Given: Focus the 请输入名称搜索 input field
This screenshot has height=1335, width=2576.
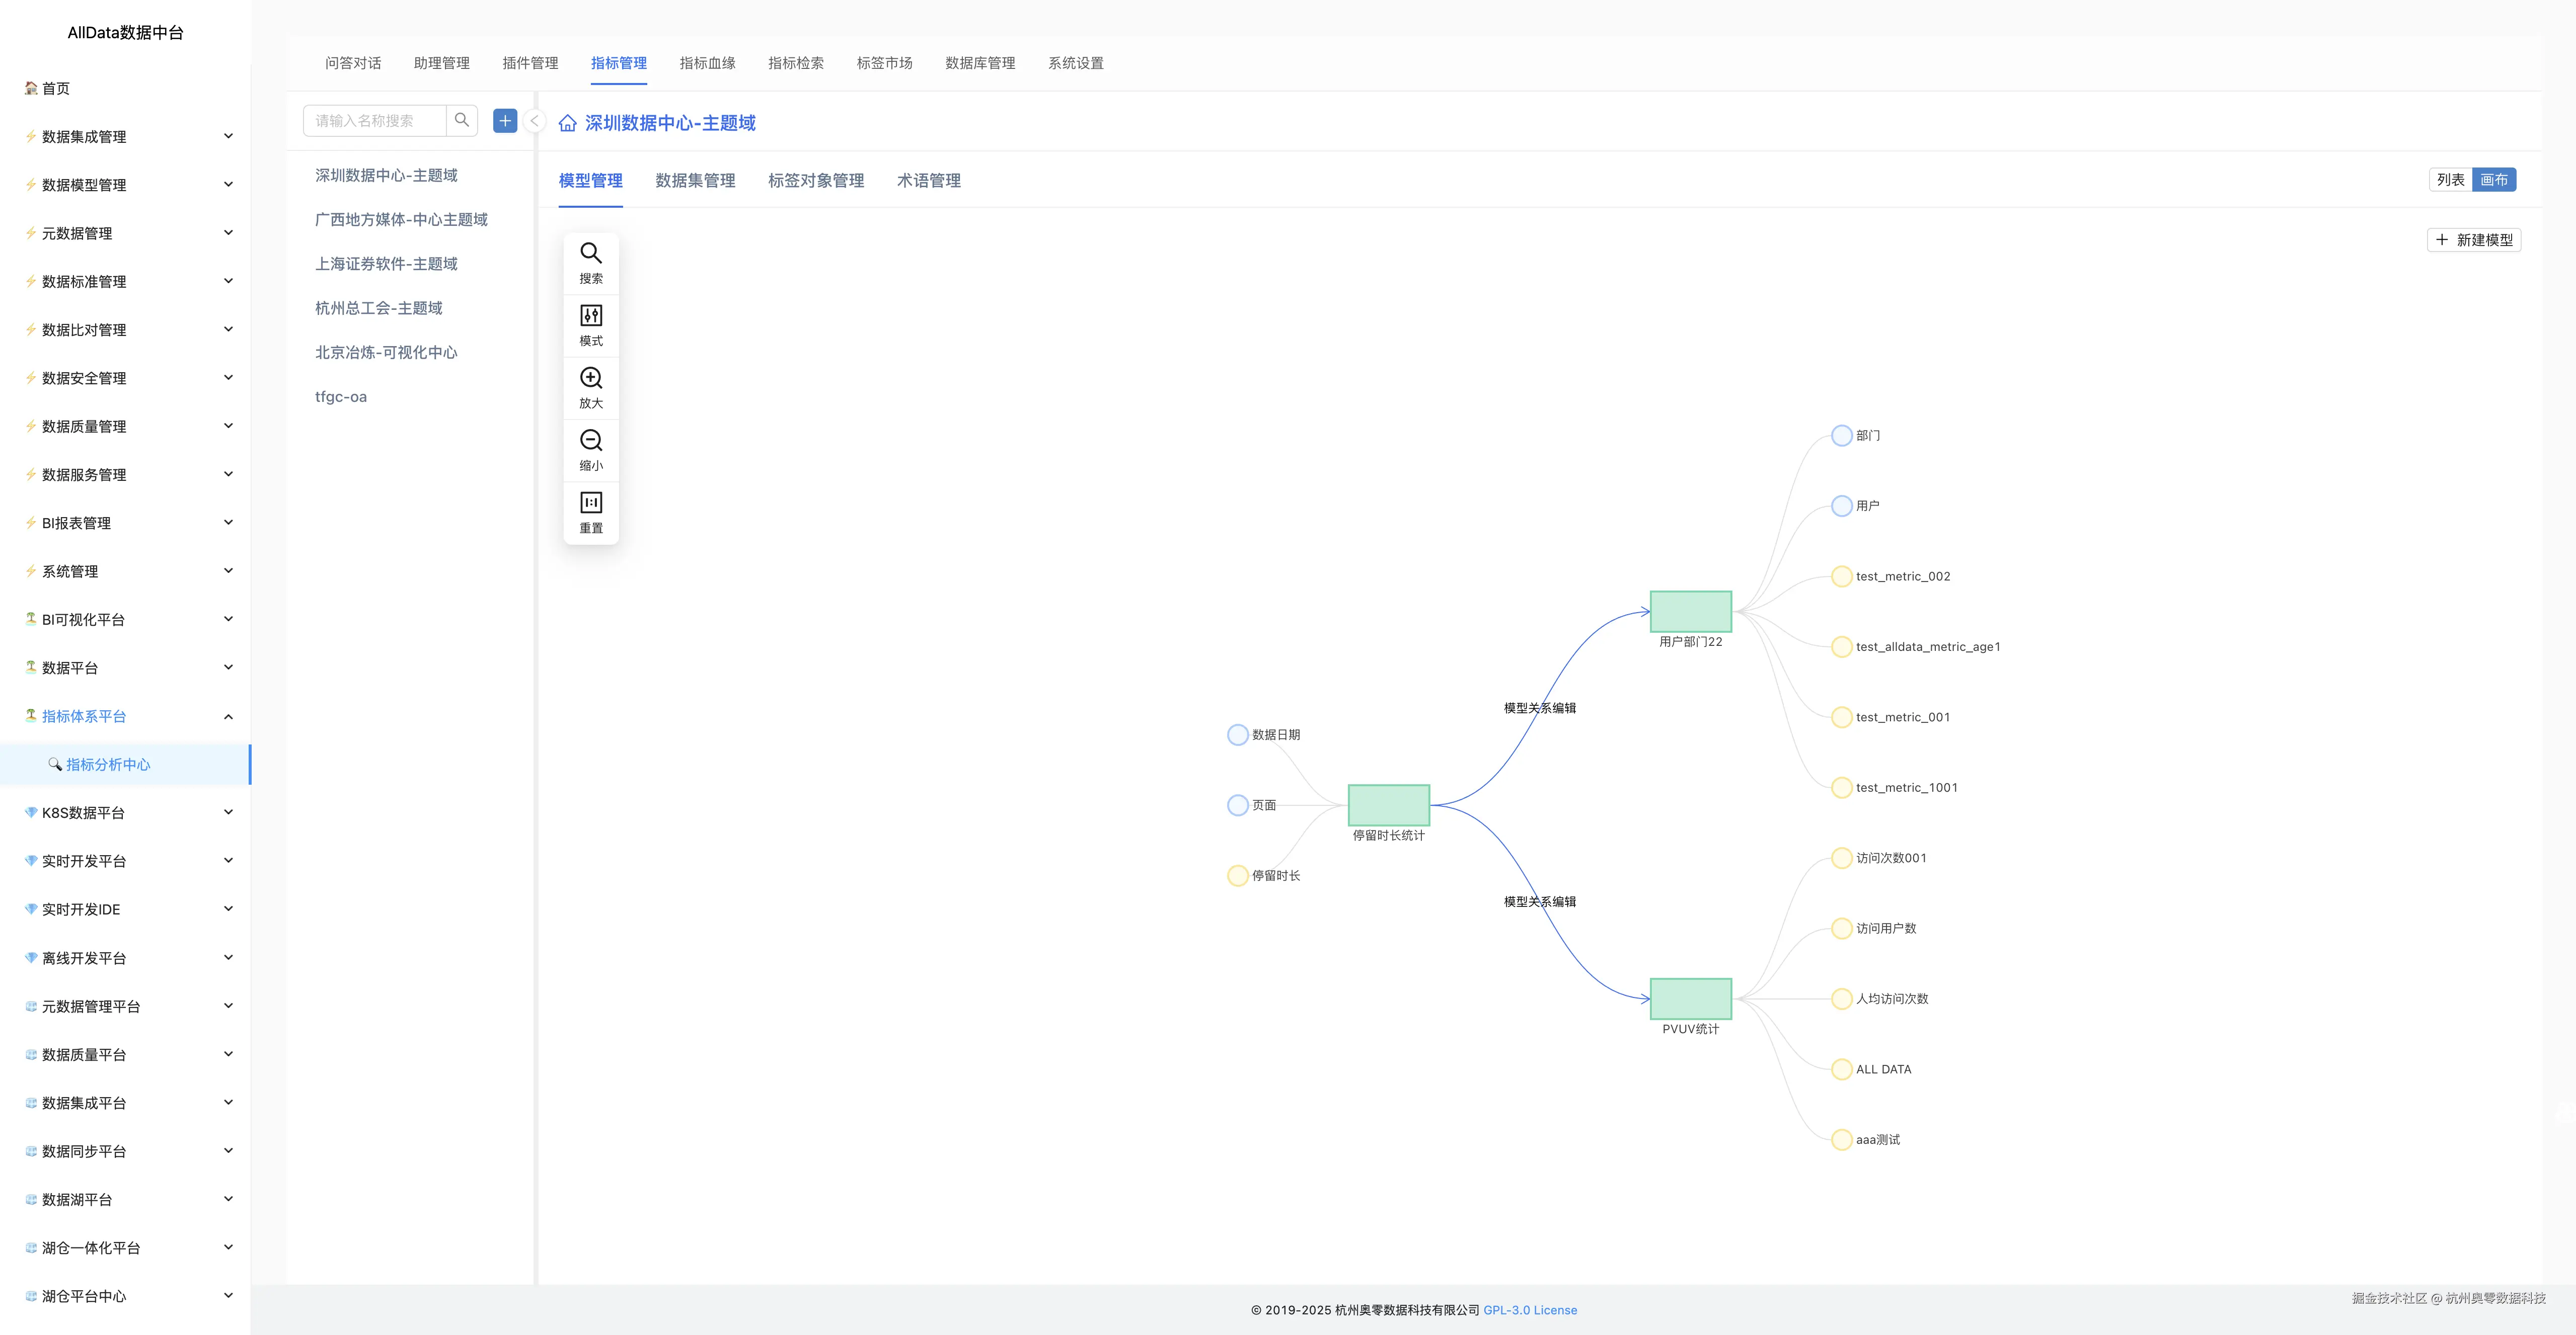Looking at the screenshot, I should click(376, 121).
